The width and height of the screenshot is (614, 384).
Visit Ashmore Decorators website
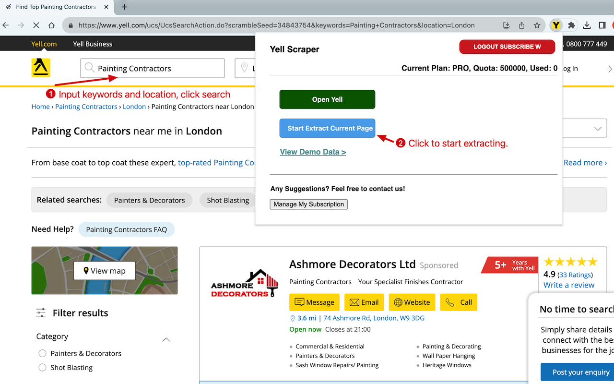tap(412, 302)
